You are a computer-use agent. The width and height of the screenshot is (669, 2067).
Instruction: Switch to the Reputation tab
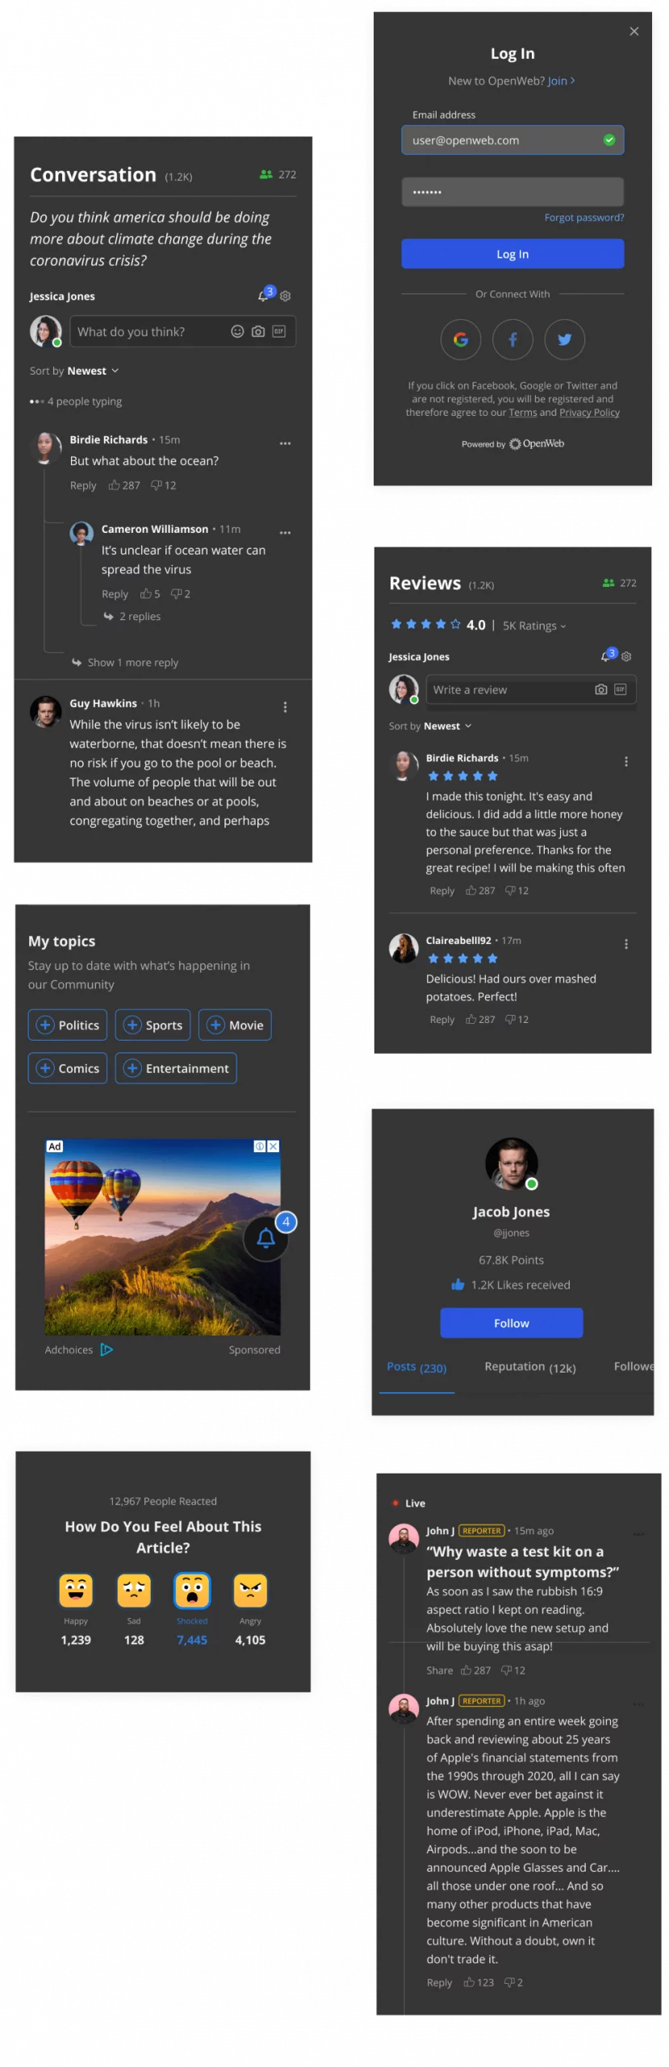pos(529,1367)
